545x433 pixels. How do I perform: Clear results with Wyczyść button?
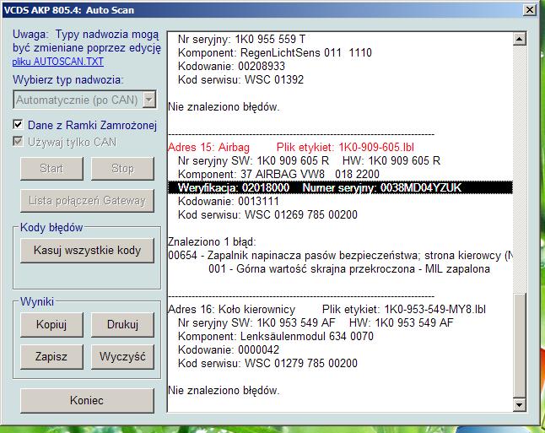tap(122, 357)
